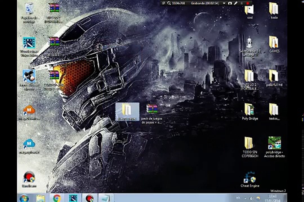Screen dimensions: 304x202
Task: Select the third WinRAR archive over the helmet visor
Action: 54,80
